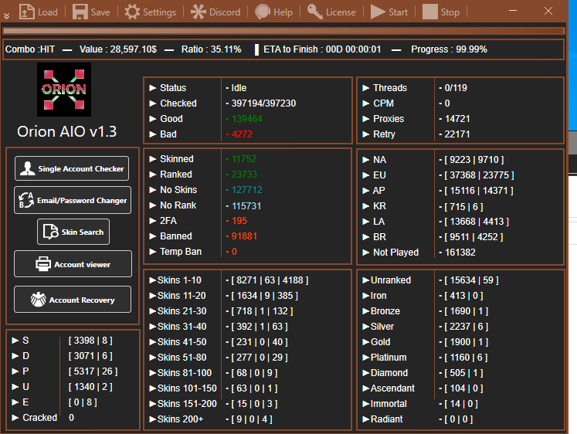Click the Stop square icon
The width and height of the screenshot is (577, 434).
429,12
